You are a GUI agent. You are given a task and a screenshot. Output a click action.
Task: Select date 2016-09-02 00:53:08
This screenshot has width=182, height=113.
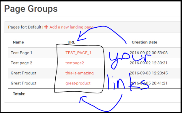click(x=149, y=53)
